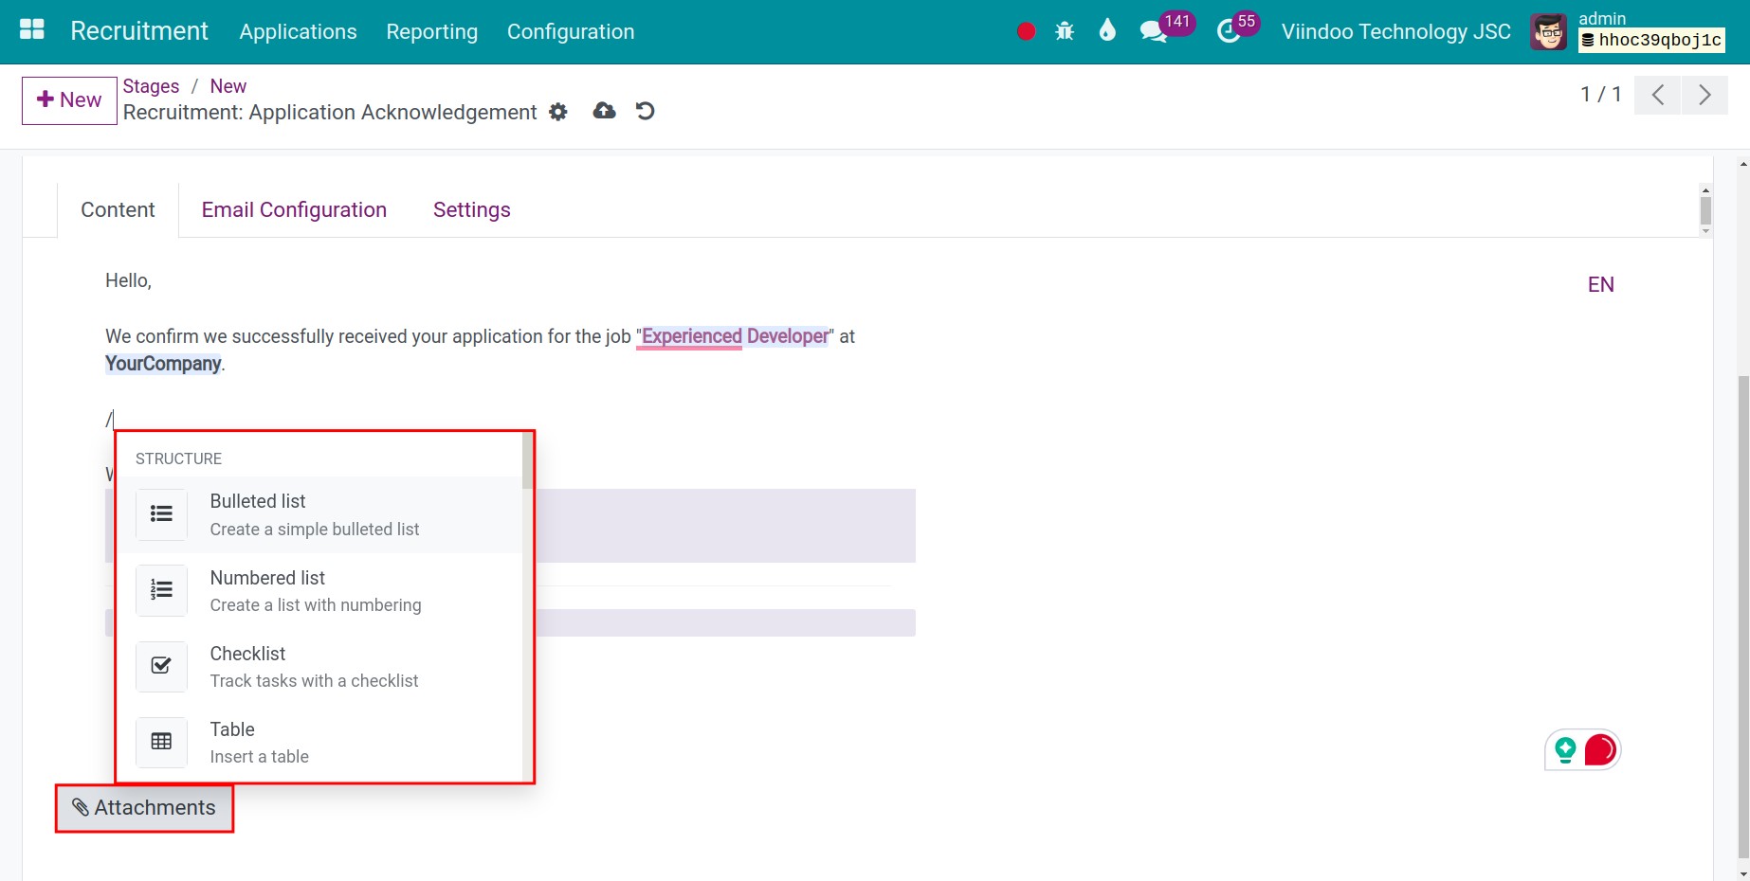Viewport: 1750px width, 881px height.
Task: Switch to the Email Configuration tab
Action: [294, 209]
